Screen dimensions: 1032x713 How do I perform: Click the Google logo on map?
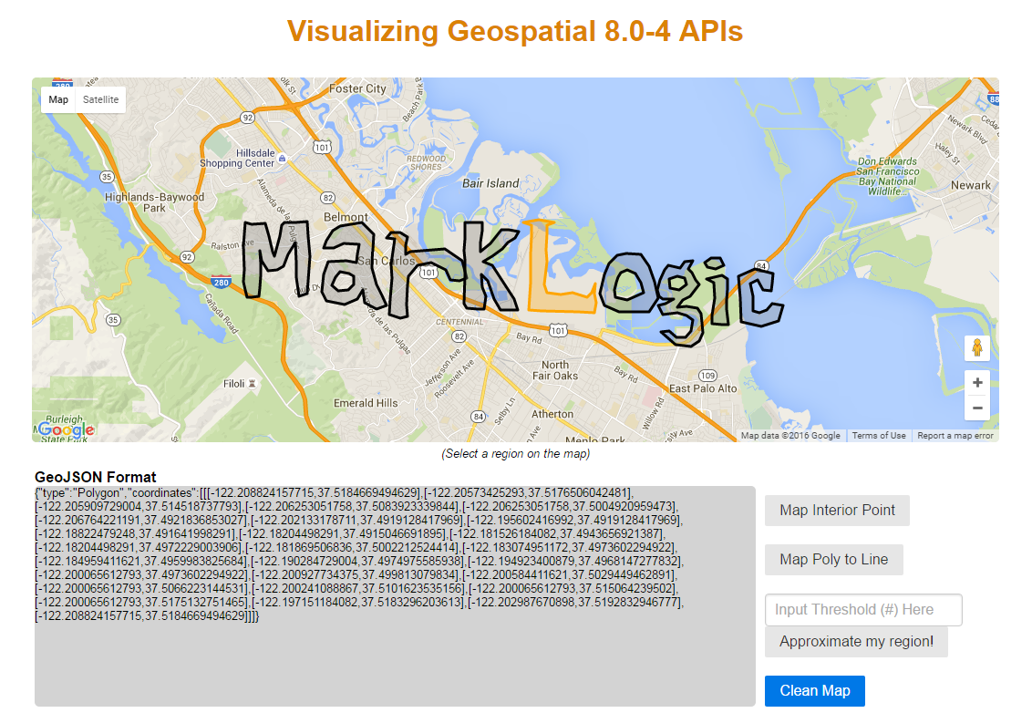coord(66,430)
